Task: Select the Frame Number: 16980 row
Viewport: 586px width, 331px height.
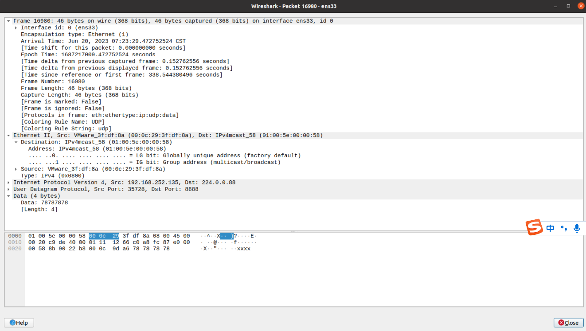Action: coord(294,82)
